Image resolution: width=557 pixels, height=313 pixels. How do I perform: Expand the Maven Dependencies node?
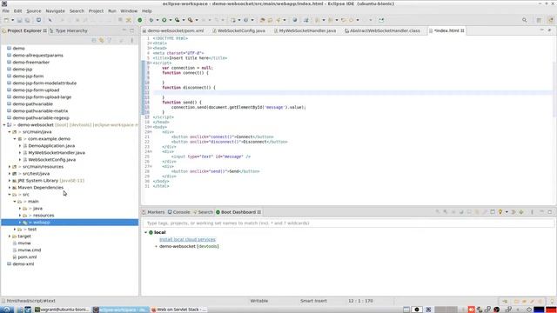coord(10,188)
